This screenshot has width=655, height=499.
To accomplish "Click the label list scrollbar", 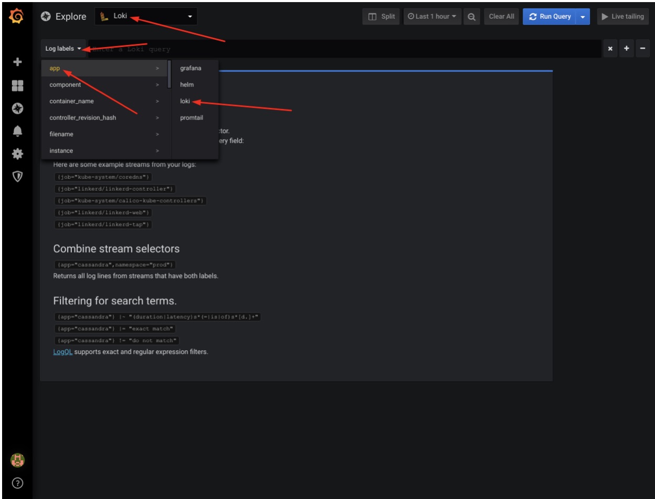I will 169,74.
